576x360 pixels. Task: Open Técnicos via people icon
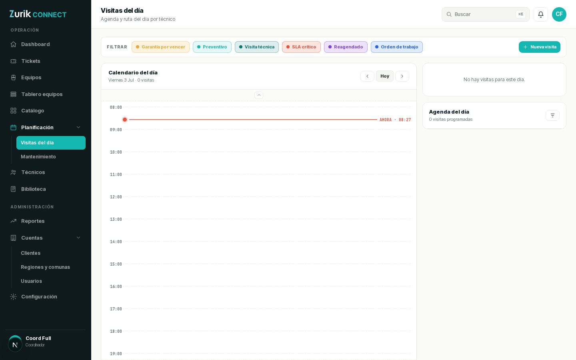pos(14,172)
